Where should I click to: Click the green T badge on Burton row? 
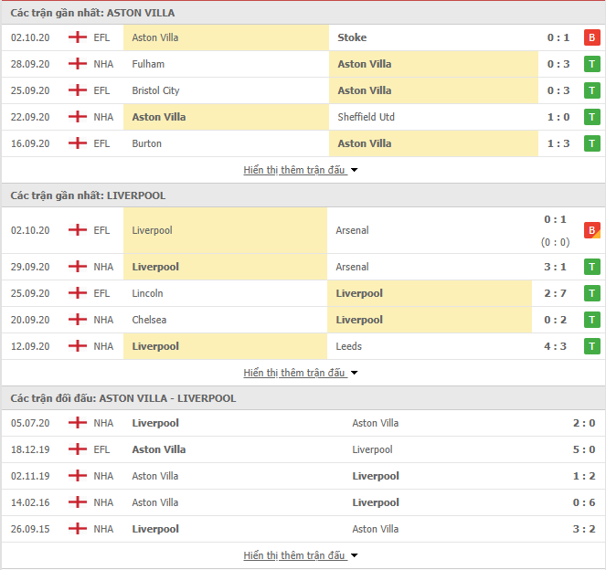[x=591, y=143]
